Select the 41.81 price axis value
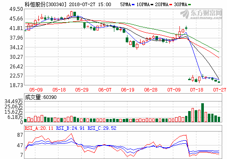This screenshot has height=159, width=227. (16, 28)
